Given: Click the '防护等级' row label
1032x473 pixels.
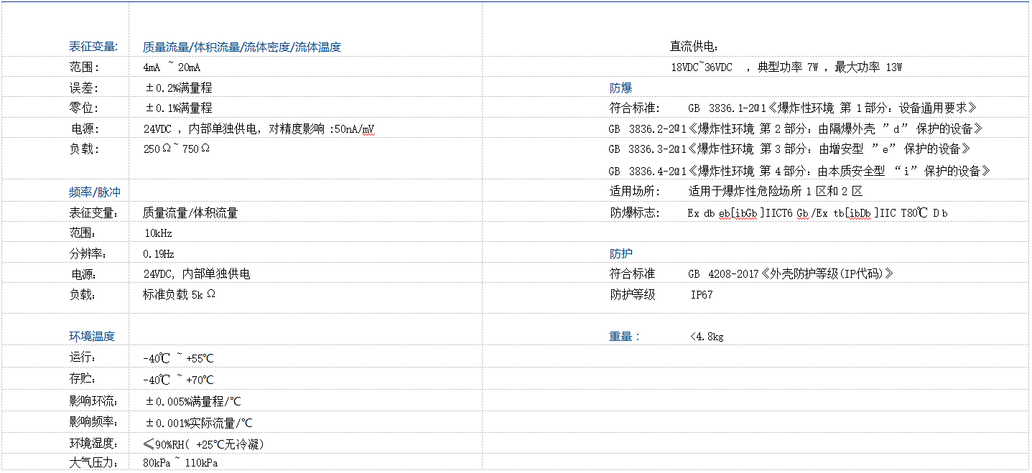Looking at the screenshot, I should pyautogui.click(x=632, y=294).
